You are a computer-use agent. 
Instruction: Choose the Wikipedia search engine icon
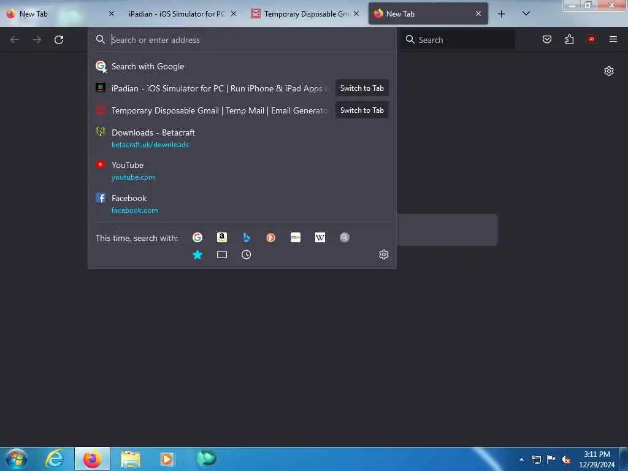[320, 237]
